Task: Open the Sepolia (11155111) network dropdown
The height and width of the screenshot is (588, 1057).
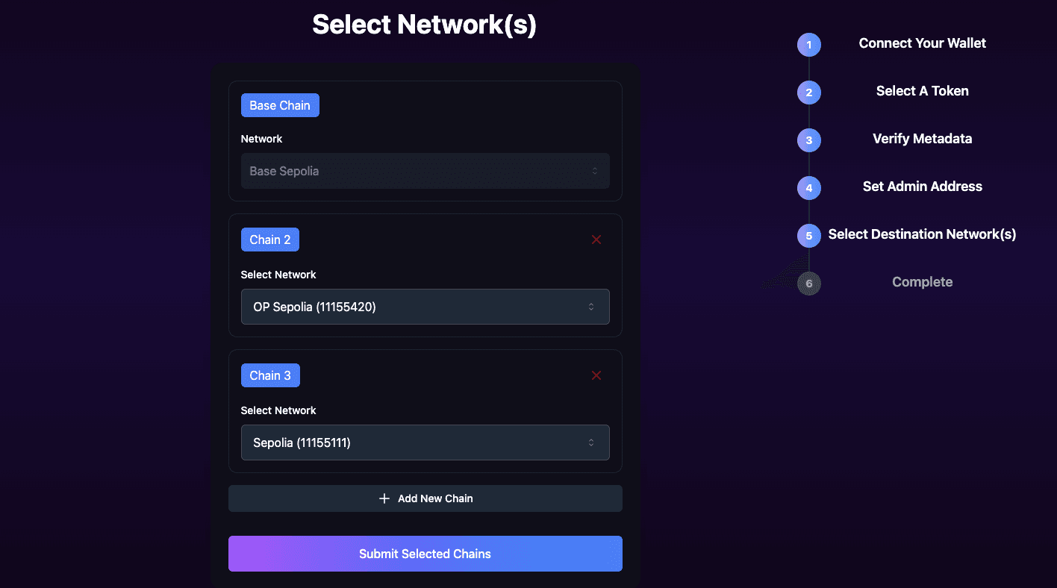Action: coord(425,442)
